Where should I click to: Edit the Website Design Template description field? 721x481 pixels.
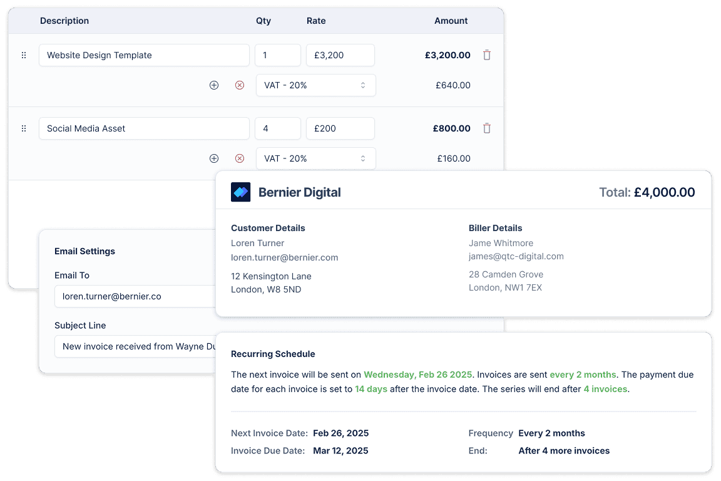144,55
